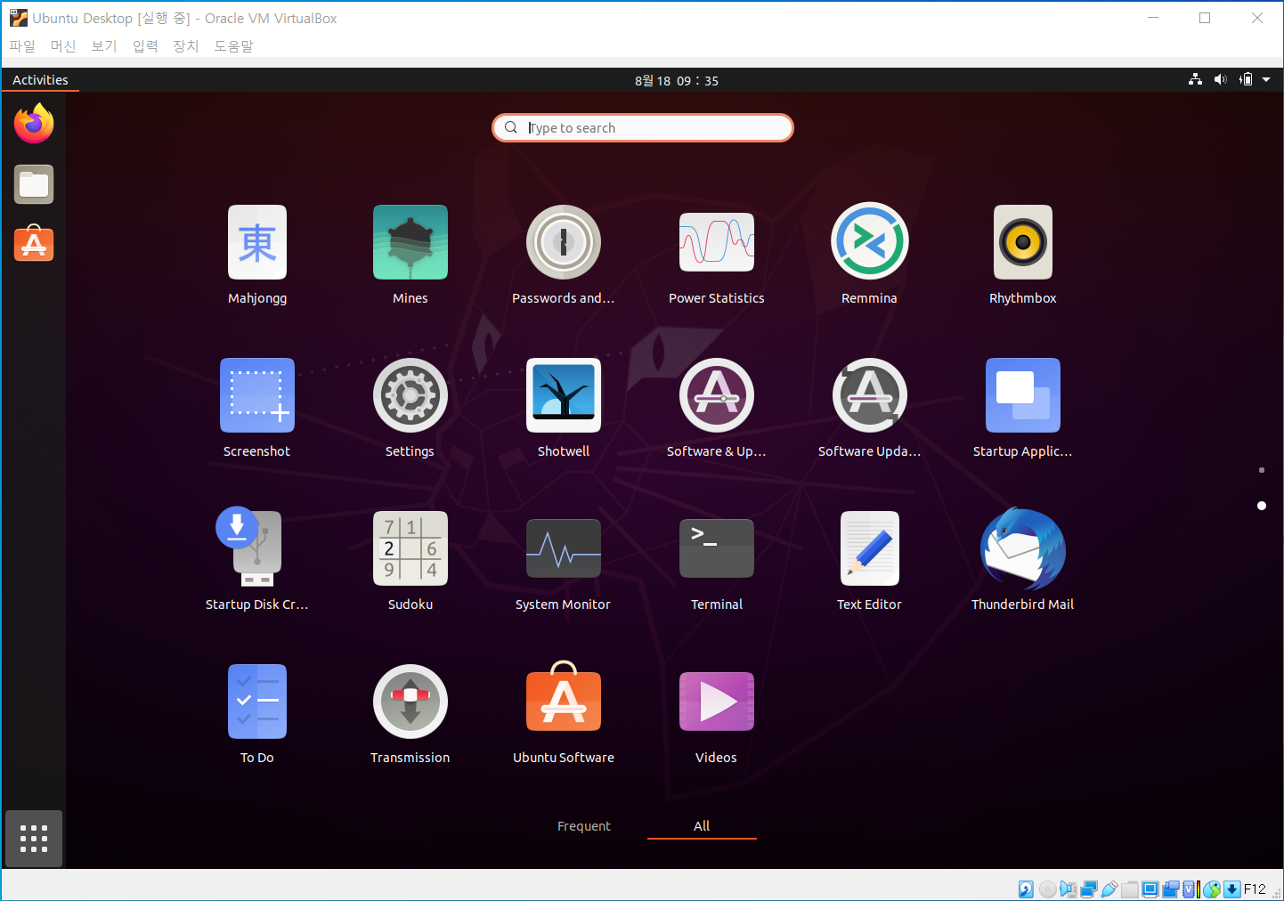The height and width of the screenshot is (901, 1284).
Task: Click VirtualBox shared folders status icon
Action: pos(1129,889)
